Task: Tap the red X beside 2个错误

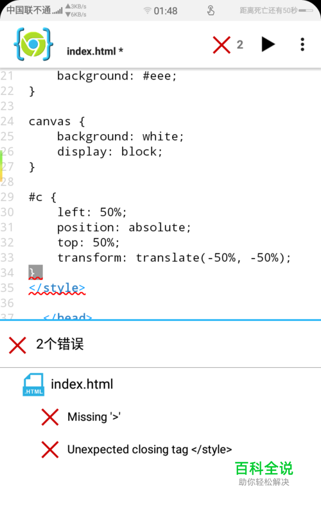Action: (17, 345)
